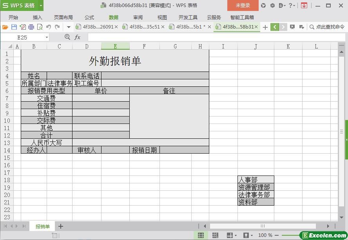Click the zoom out minus button
Screen dimensions: 348x240
(x=277, y=235)
